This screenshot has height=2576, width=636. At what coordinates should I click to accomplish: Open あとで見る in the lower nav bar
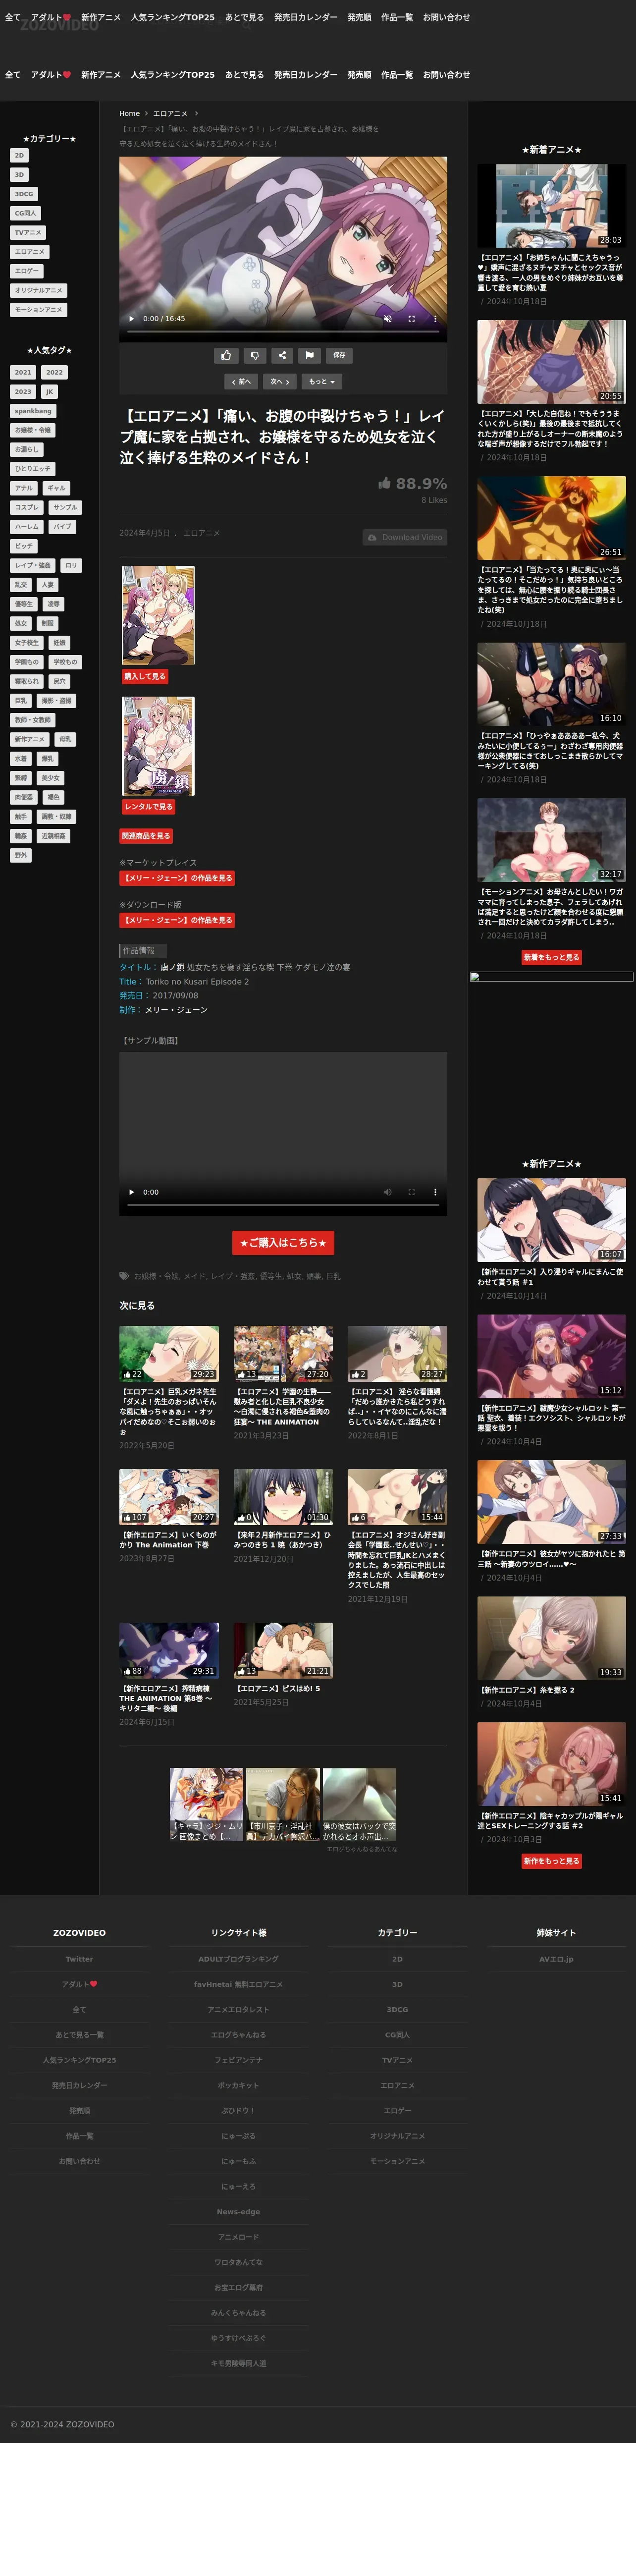[245, 75]
